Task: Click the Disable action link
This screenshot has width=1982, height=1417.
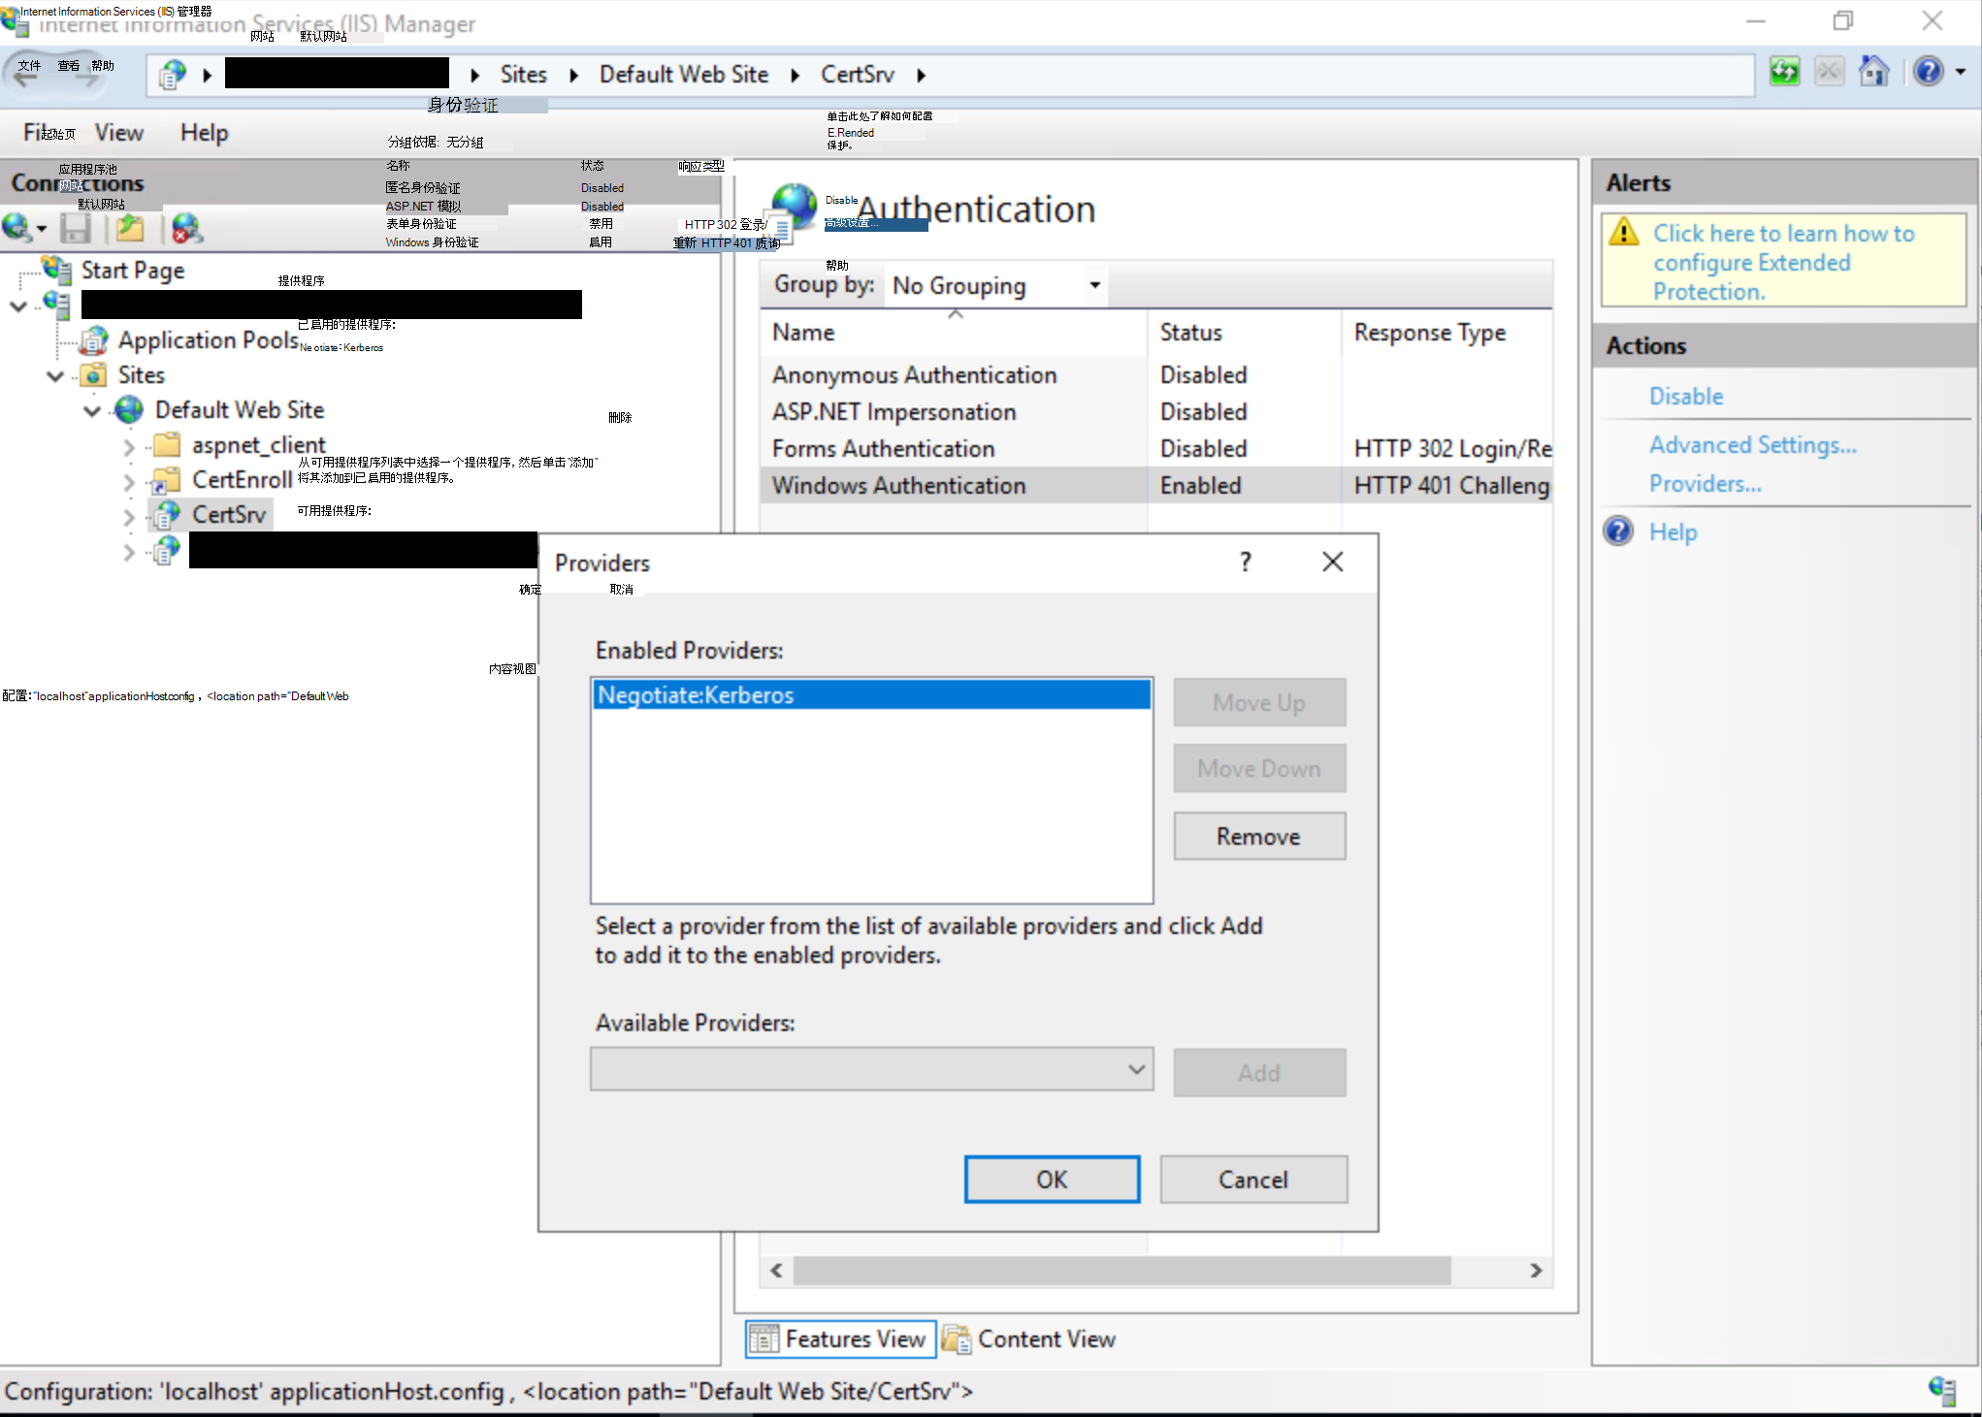Action: click(1686, 396)
